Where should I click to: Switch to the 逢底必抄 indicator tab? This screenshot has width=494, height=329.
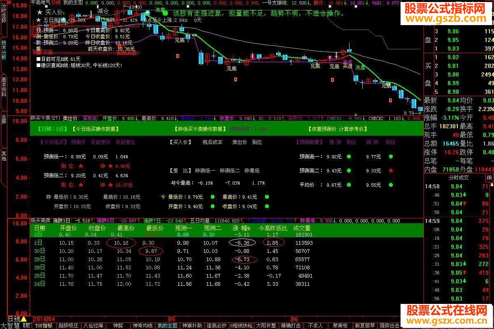[217, 326]
